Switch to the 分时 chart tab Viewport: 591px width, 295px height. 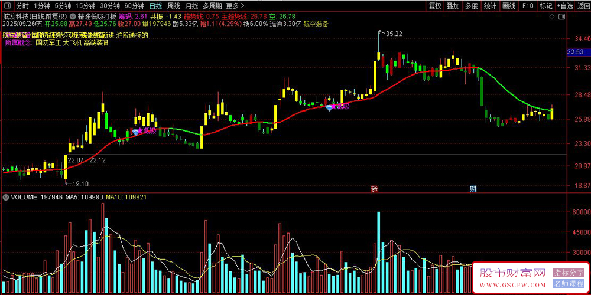coord(23,6)
